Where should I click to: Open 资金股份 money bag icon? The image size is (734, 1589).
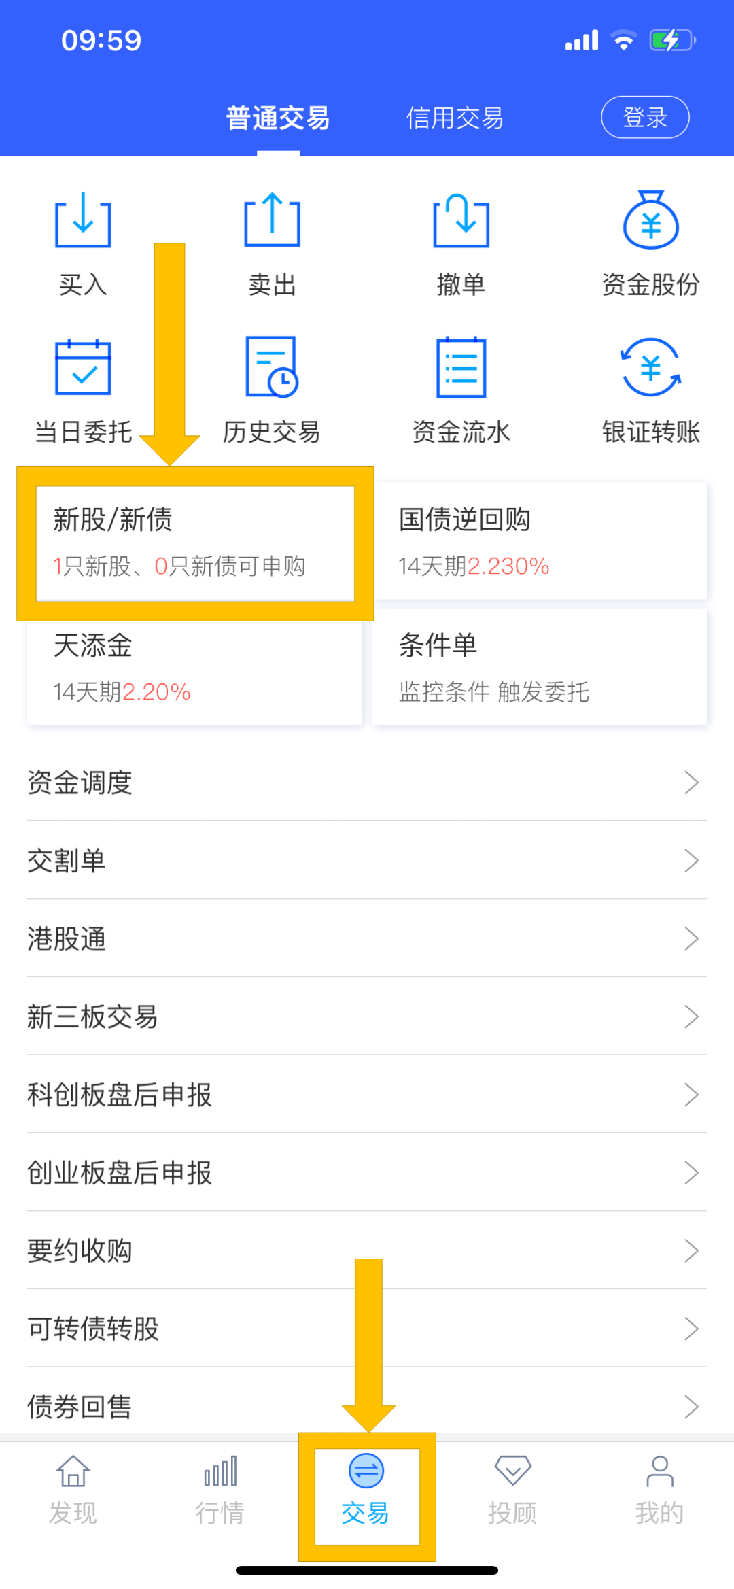click(x=650, y=221)
